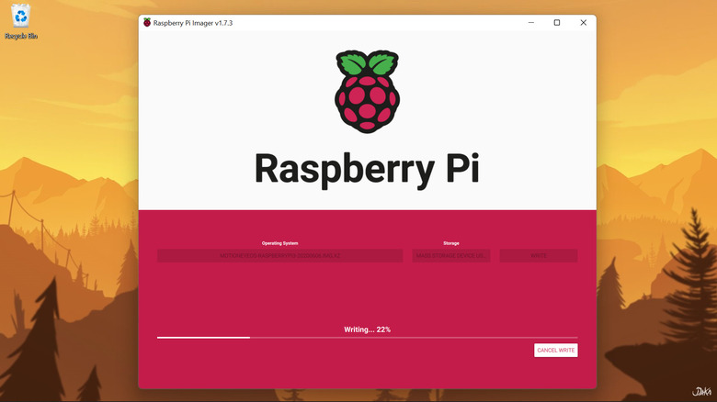
Task: Click the 'Writing... 22%' status text
Action: pyautogui.click(x=367, y=329)
